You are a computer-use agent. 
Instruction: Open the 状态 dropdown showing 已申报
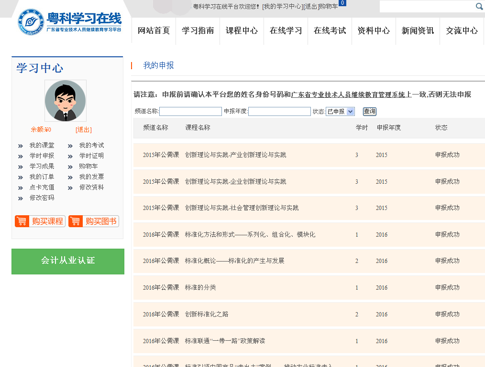click(x=340, y=111)
